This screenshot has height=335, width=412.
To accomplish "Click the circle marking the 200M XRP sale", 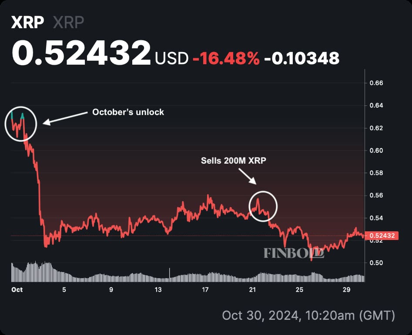I will (x=263, y=206).
